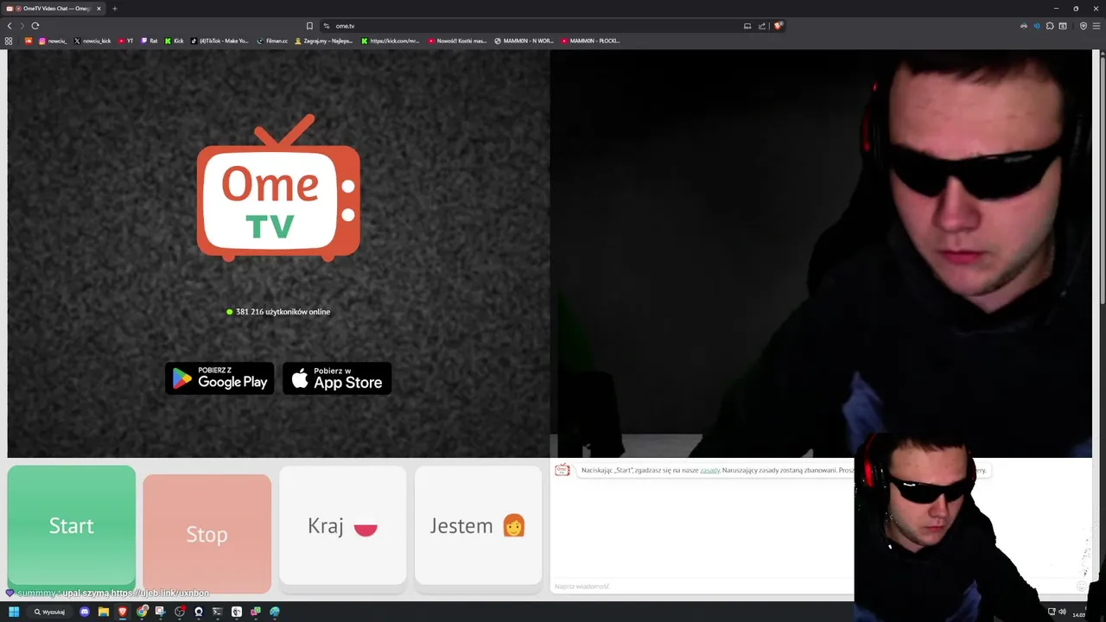Click the green Start button
The image size is (1106, 622).
(72, 526)
